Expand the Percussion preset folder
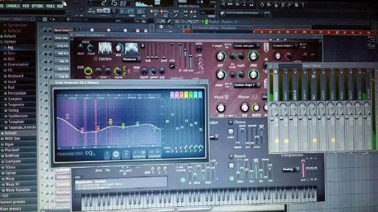This screenshot has width=378, height=212. 17,93
